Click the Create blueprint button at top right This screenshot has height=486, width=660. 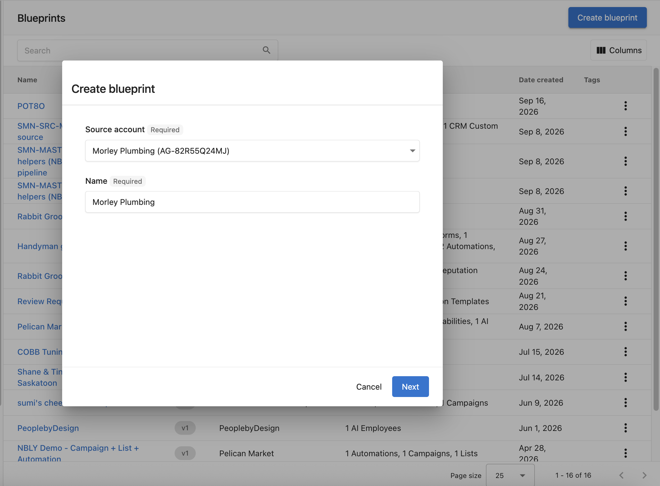pos(607,18)
